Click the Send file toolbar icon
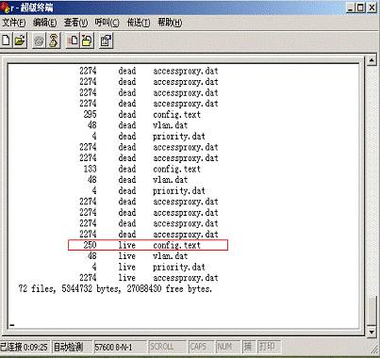Viewport: 380px width, 358px height. click(73, 41)
